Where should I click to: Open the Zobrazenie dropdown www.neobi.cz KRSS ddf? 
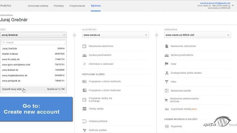tap(197, 35)
